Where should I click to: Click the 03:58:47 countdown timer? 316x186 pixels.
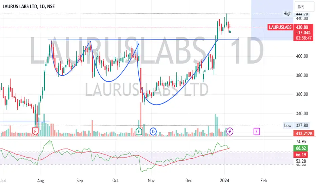(x=304, y=38)
